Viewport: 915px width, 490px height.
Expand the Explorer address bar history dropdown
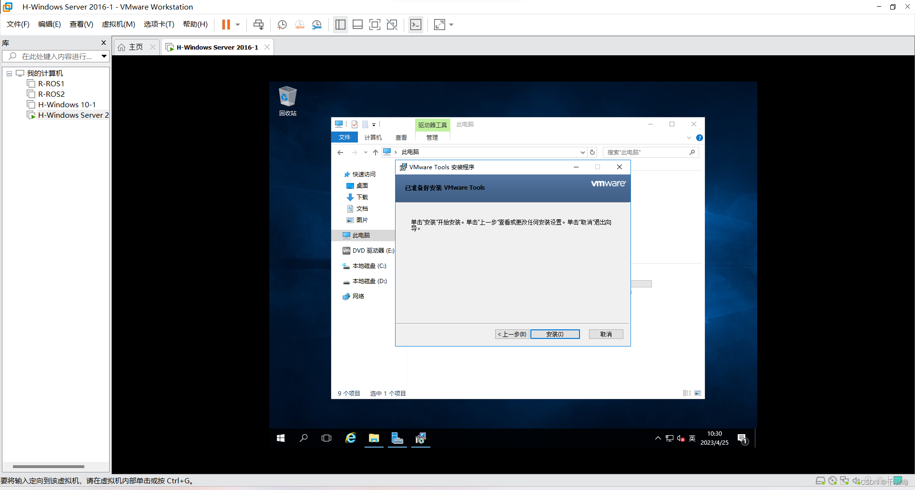coord(582,153)
